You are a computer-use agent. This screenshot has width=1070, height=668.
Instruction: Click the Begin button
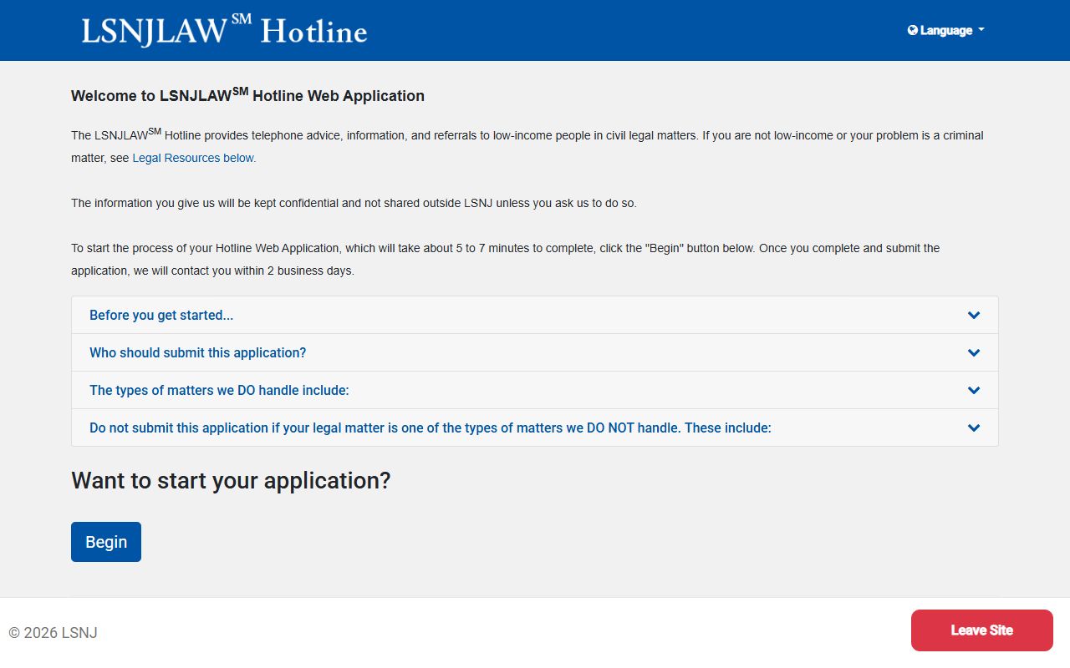[x=106, y=542]
